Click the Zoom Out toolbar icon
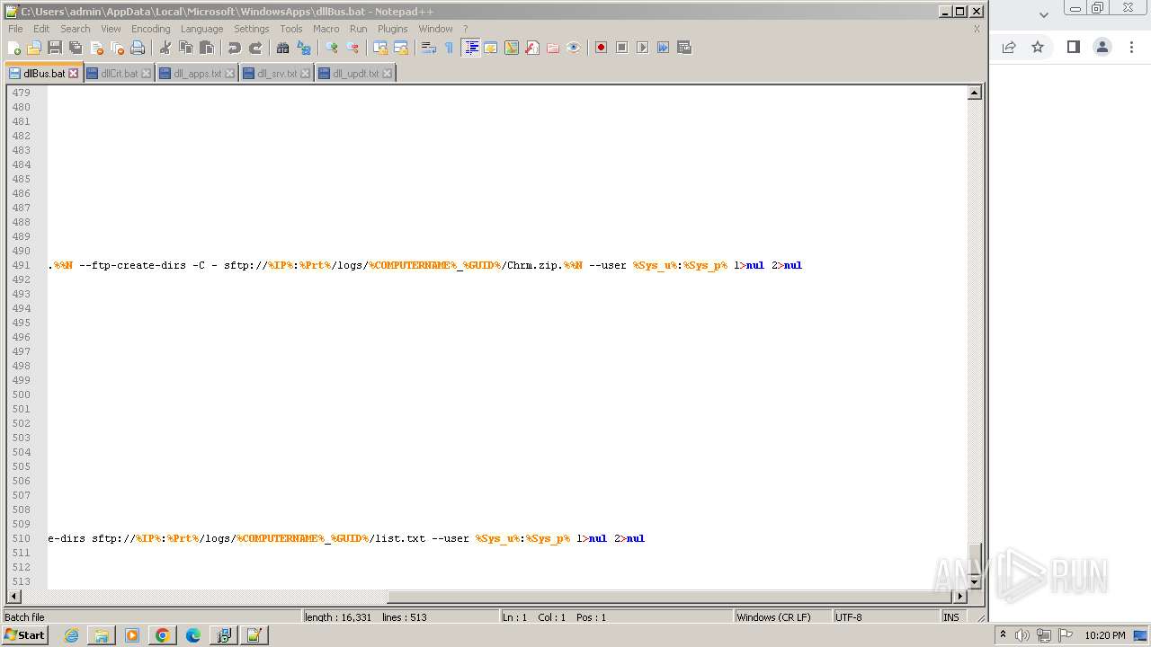Screen dimensions: 1151x647 (352, 48)
